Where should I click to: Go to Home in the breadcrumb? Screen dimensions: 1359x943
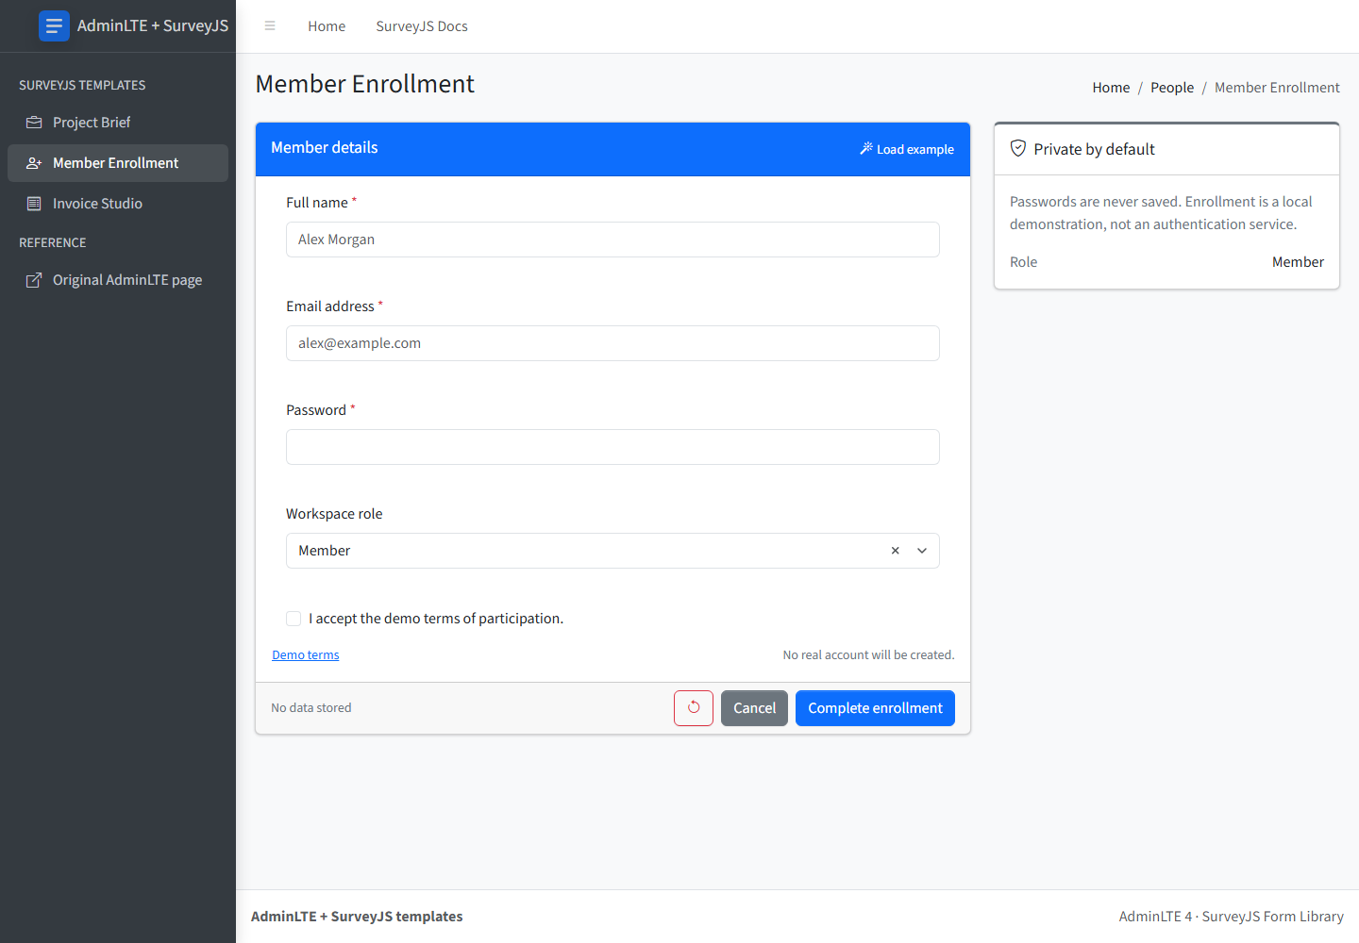(x=1111, y=88)
